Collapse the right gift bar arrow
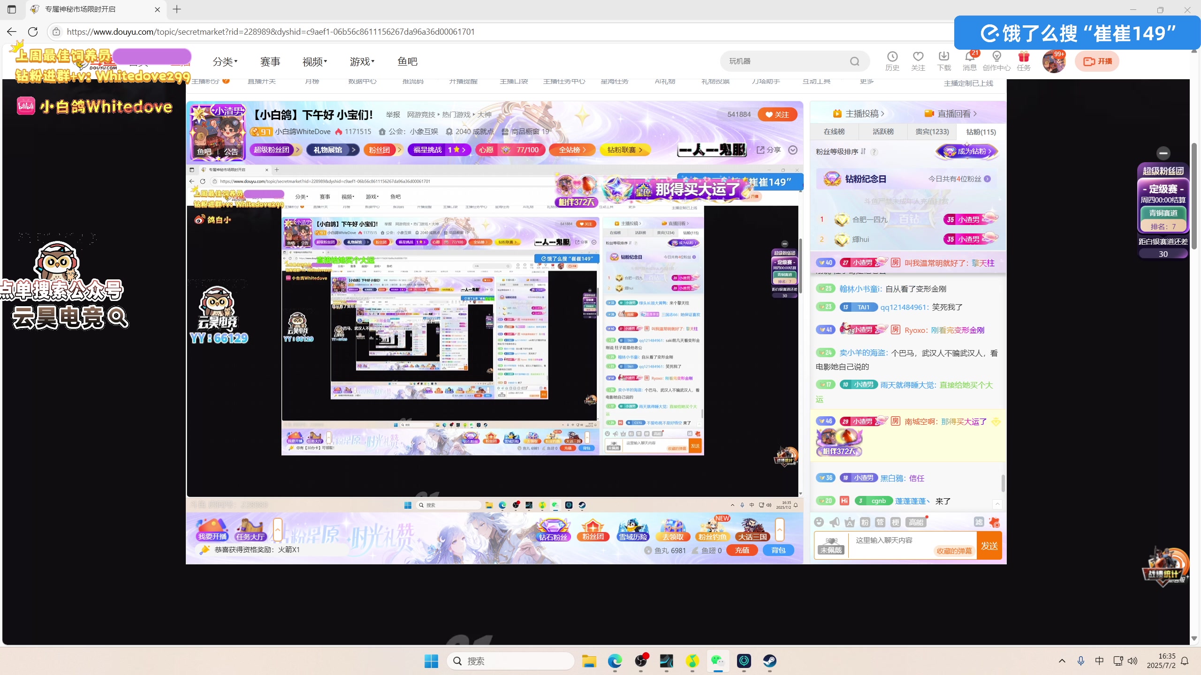Screen dimensions: 1201x675 tap(780, 530)
